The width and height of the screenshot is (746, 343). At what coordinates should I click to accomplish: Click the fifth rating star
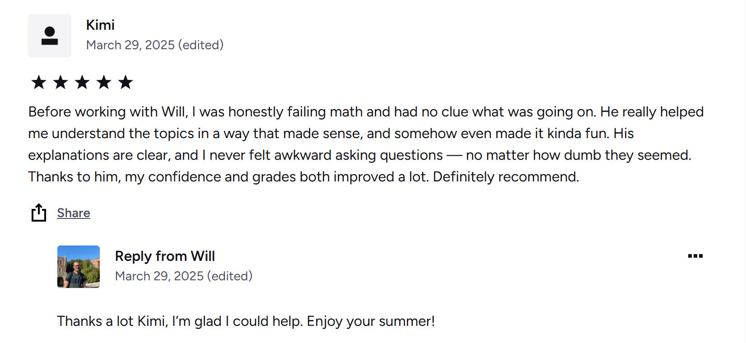point(126,82)
